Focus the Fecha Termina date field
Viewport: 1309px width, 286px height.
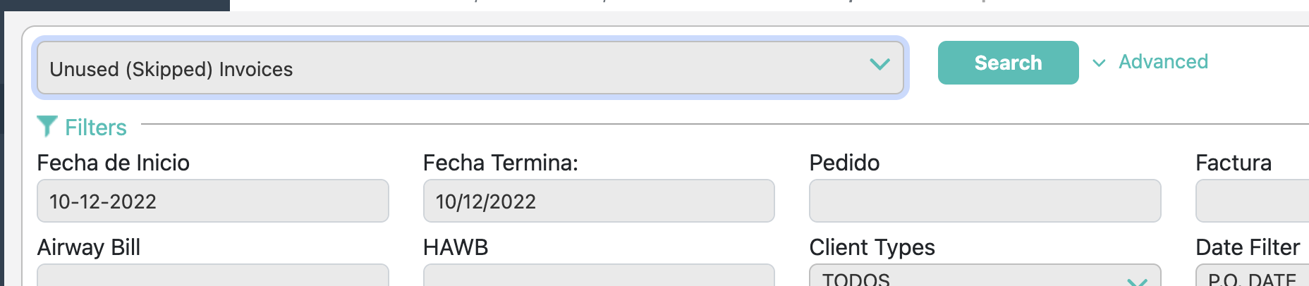pyautogui.click(x=598, y=201)
